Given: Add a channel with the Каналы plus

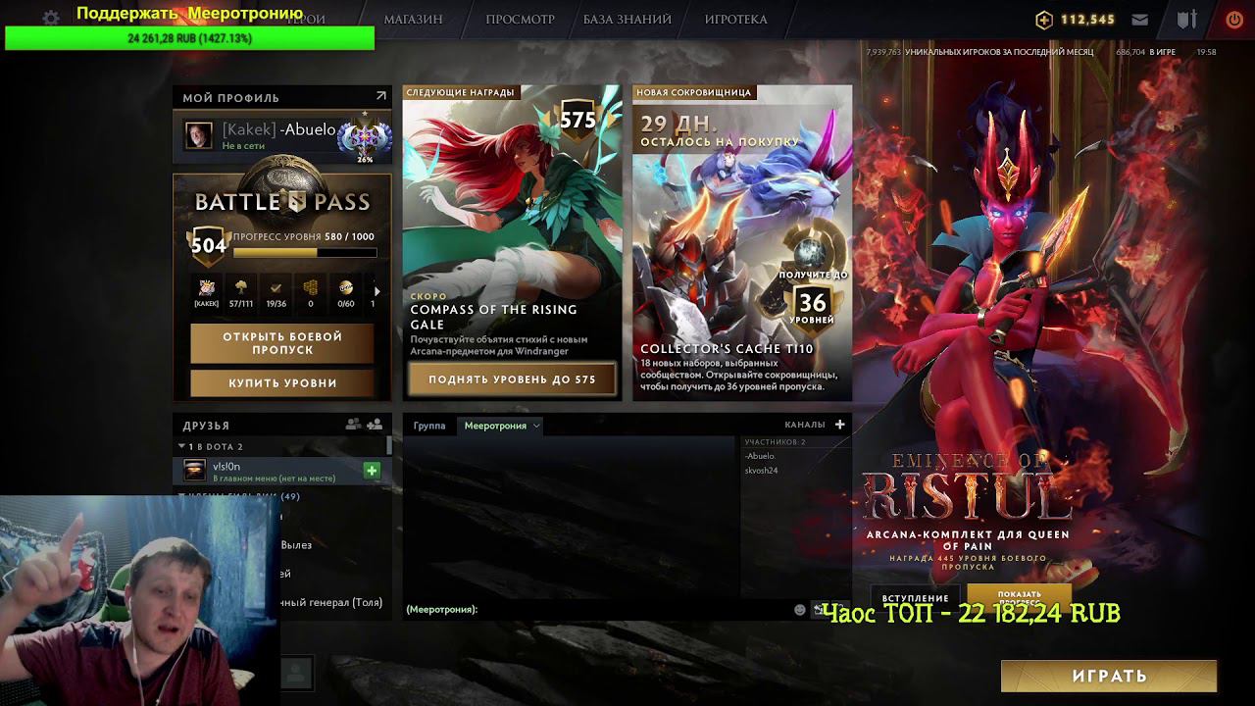Looking at the screenshot, I should coord(839,425).
